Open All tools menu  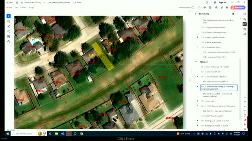(x=9, y=7)
